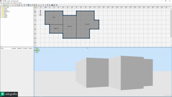Select the Create polylines tool
The width and height of the screenshot is (172, 97).
(33, 5)
